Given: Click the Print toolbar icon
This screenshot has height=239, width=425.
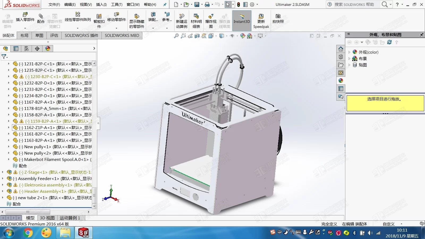Looking at the screenshot, I should pyautogui.click(x=207, y=5).
